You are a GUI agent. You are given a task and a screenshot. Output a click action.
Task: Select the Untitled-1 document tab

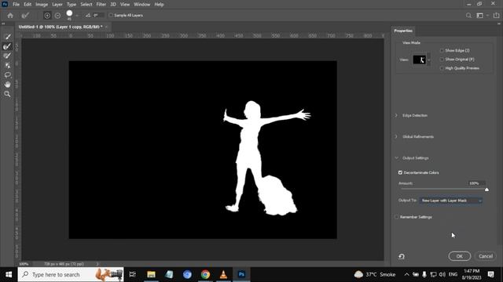[x=60, y=27]
